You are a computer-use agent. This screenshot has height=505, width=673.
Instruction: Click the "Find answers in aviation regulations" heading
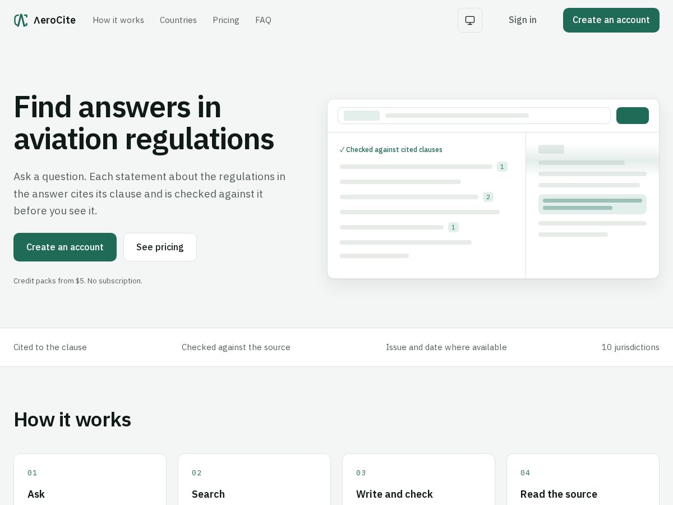pyautogui.click(x=144, y=123)
